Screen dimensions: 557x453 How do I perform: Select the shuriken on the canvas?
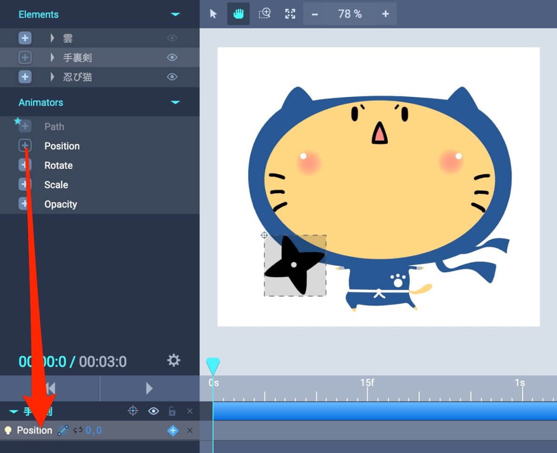click(294, 266)
